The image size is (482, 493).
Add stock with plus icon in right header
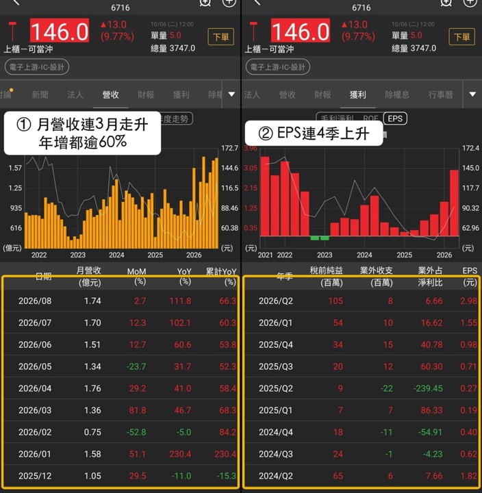pos(470,3)
